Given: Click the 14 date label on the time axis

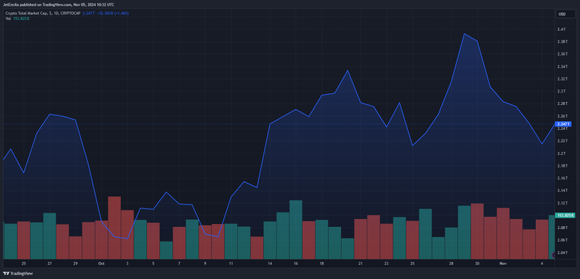Looking at the screenshot, I should coord(270,264).
